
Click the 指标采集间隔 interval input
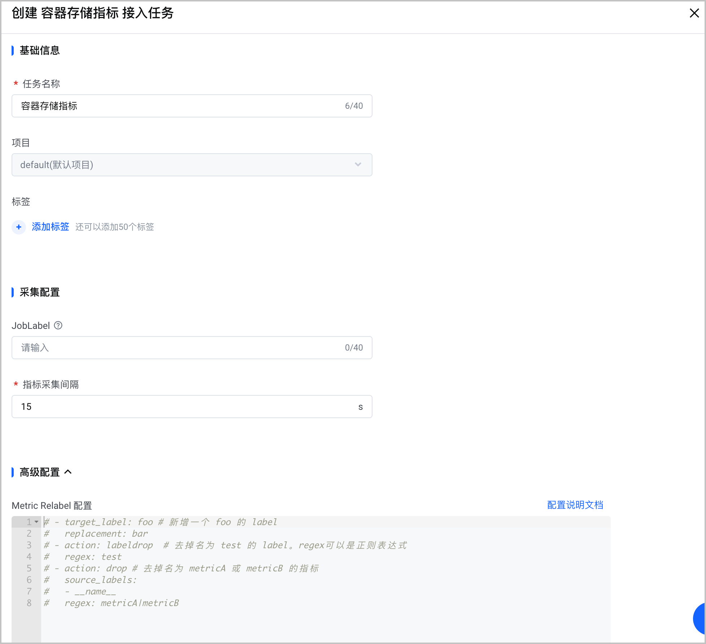tap(192, 407)
